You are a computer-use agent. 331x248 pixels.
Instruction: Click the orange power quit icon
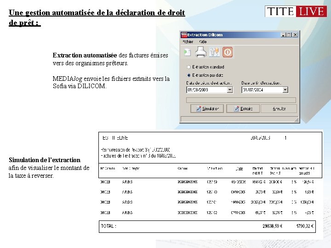click(x=228, y=52)
